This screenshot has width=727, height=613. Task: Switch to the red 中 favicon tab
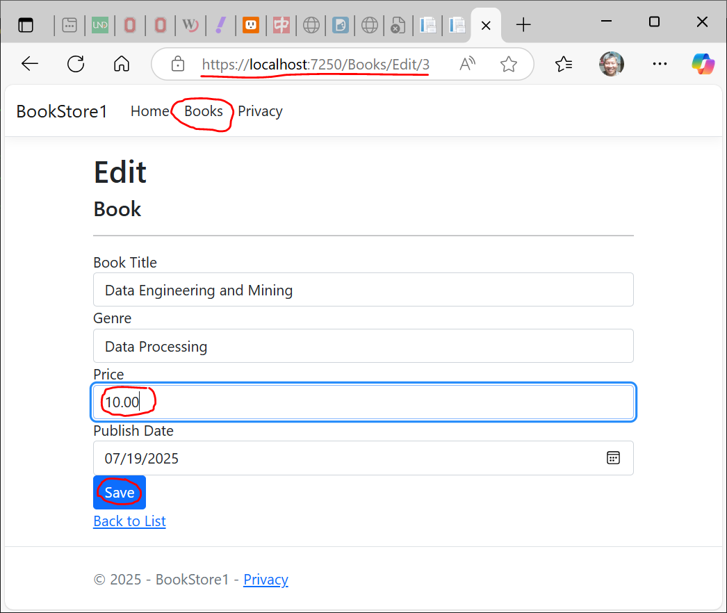tap(281, 25)
